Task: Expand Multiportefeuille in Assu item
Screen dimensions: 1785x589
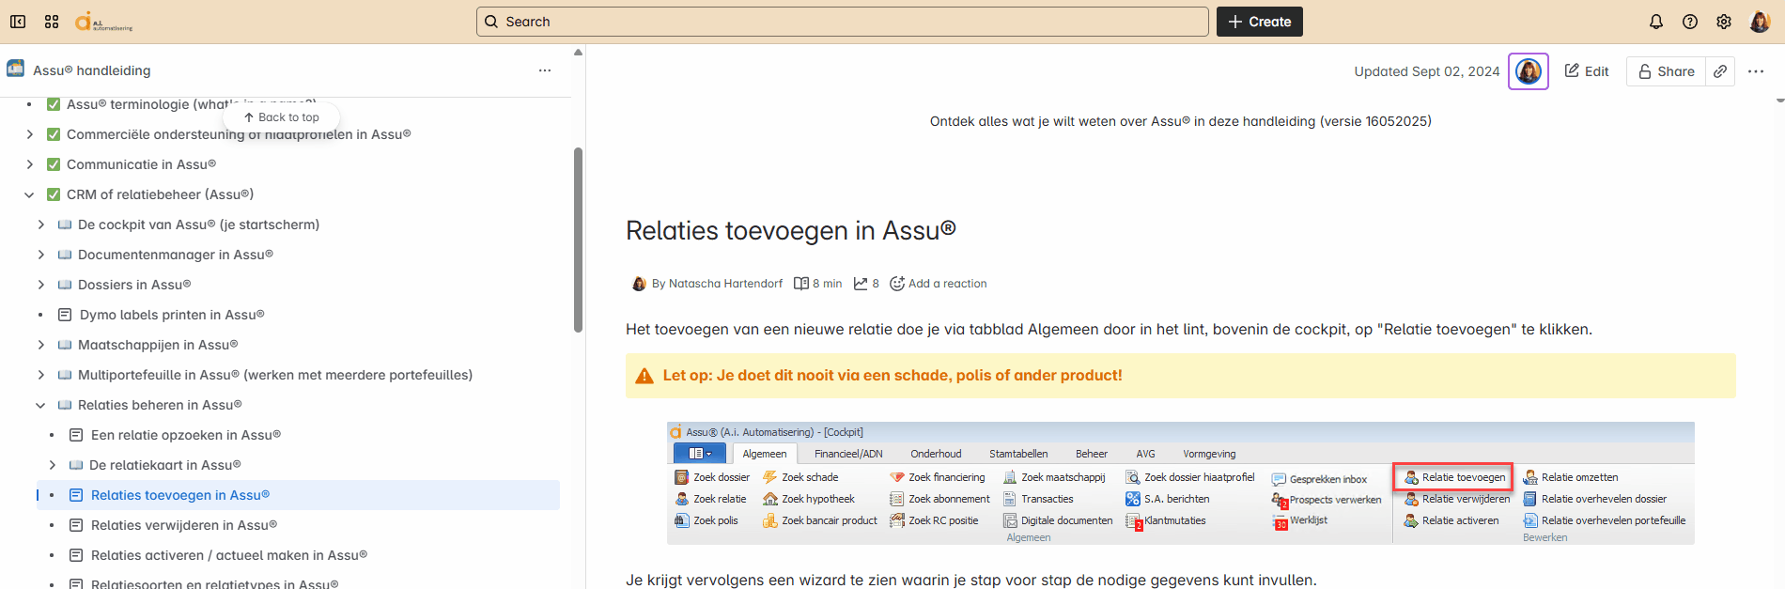Action: (40, 375)
